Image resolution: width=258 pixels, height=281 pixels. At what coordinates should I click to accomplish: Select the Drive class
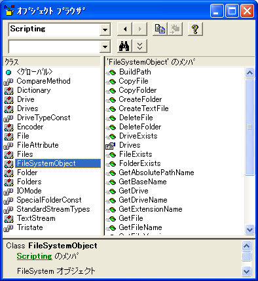[26, 99]
